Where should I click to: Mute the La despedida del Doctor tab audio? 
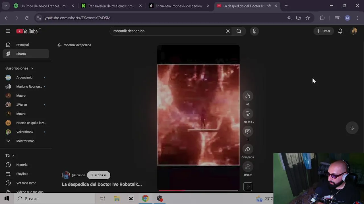(x=269, y=6)
